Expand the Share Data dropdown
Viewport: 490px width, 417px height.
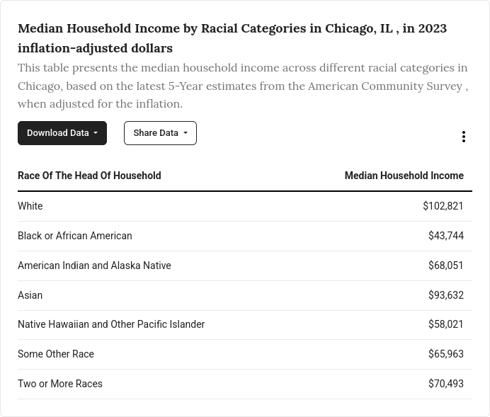click(160, 133)
